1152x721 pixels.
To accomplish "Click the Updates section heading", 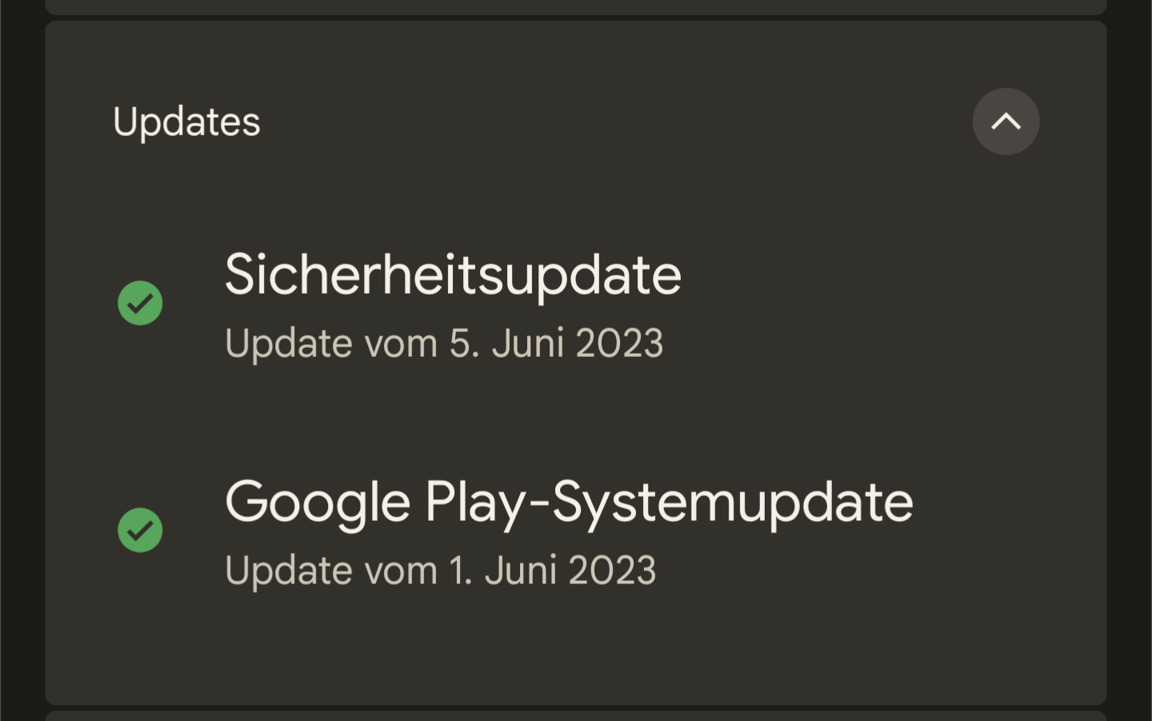I will 186,122.
